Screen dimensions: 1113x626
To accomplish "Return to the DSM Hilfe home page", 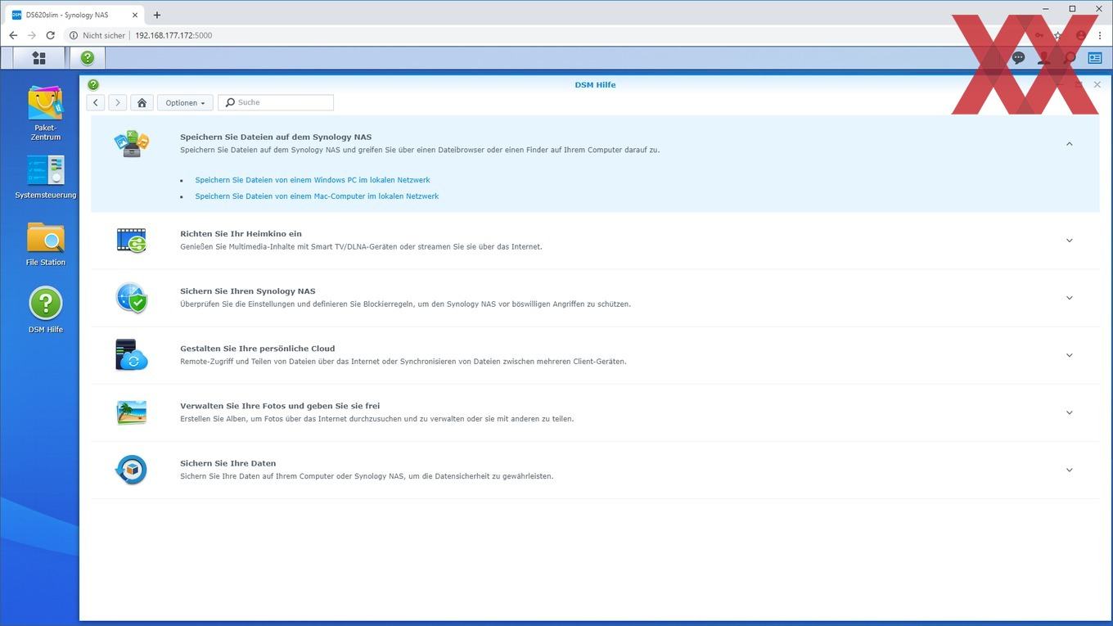I will pos(142,102).
